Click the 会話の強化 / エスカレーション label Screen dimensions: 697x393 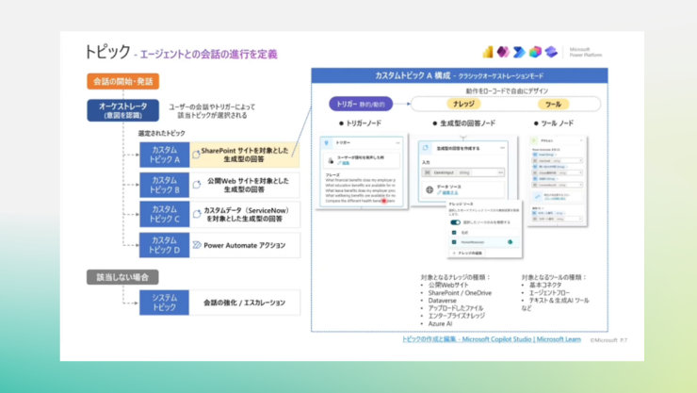coord(245,303)
